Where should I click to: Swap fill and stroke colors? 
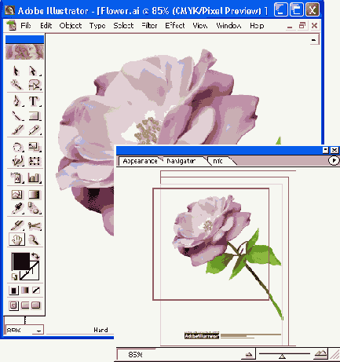point(35,255)
